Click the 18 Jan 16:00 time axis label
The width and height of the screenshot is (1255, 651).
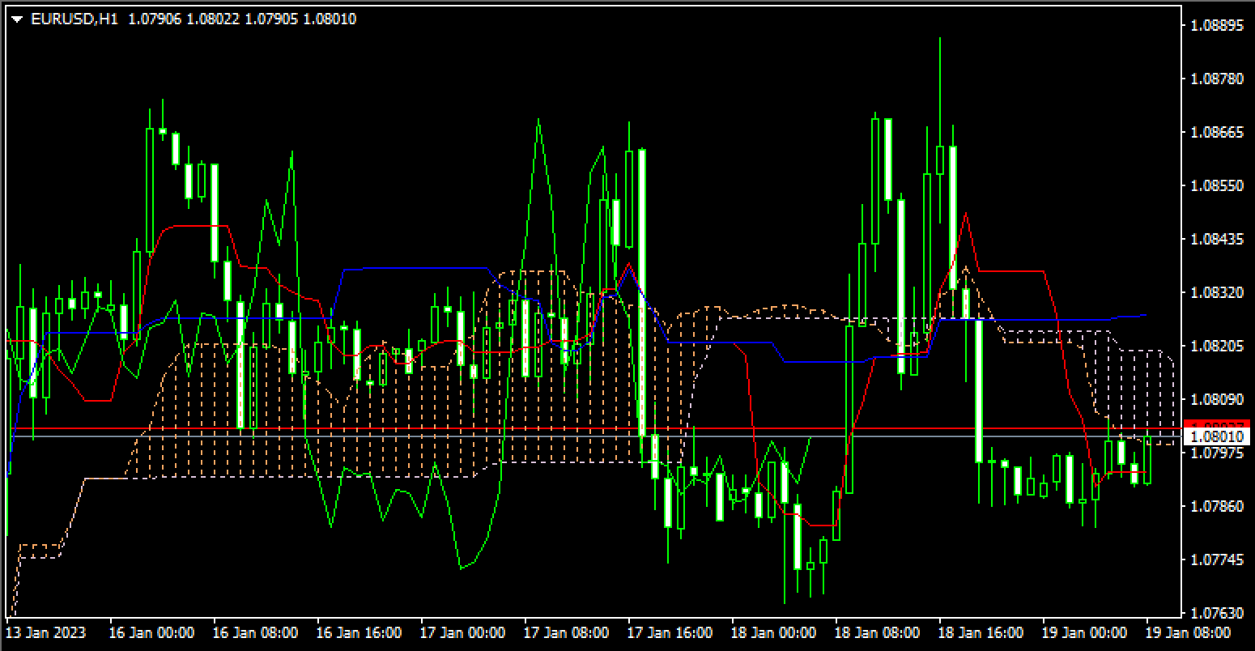pyautogui.click(x=981, y=632)
